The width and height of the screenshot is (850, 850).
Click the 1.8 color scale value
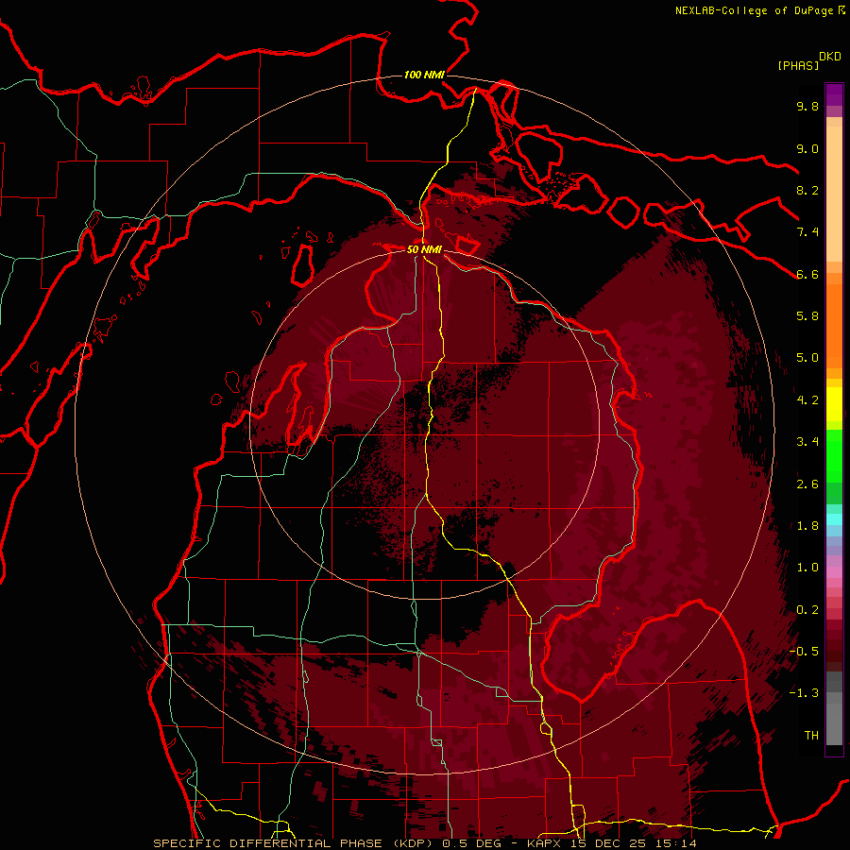coord(807,526)
